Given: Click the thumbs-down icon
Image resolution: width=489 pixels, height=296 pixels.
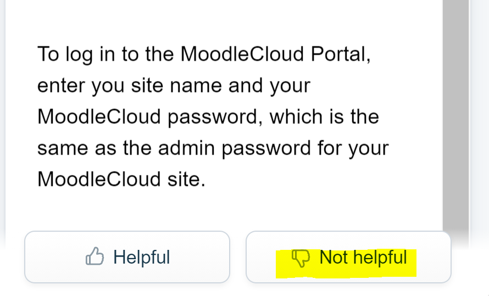Looking at the screenshot, I should tap(301, 258).
